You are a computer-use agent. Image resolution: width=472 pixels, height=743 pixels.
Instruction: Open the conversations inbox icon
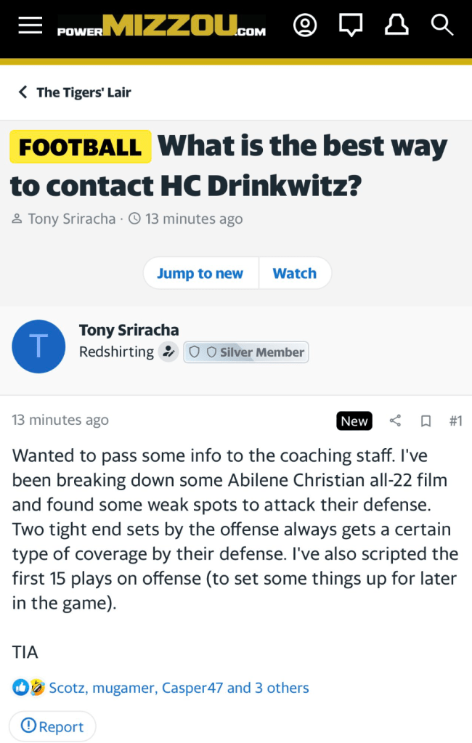pos(351,26)
